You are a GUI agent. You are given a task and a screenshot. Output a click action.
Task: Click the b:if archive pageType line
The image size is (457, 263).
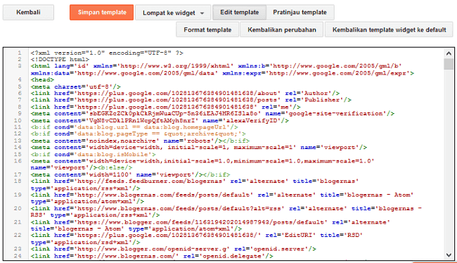point(138,134)
